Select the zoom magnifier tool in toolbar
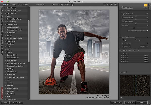Screen dimensions: 151x105 [x=108, y=5]
